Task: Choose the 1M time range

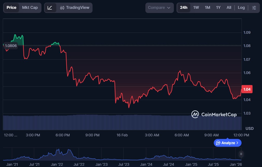Action: point(207,8)
